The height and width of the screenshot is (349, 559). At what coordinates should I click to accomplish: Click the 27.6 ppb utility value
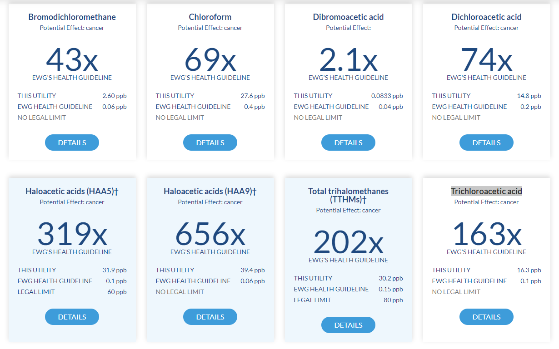click(x=253, y=96)
